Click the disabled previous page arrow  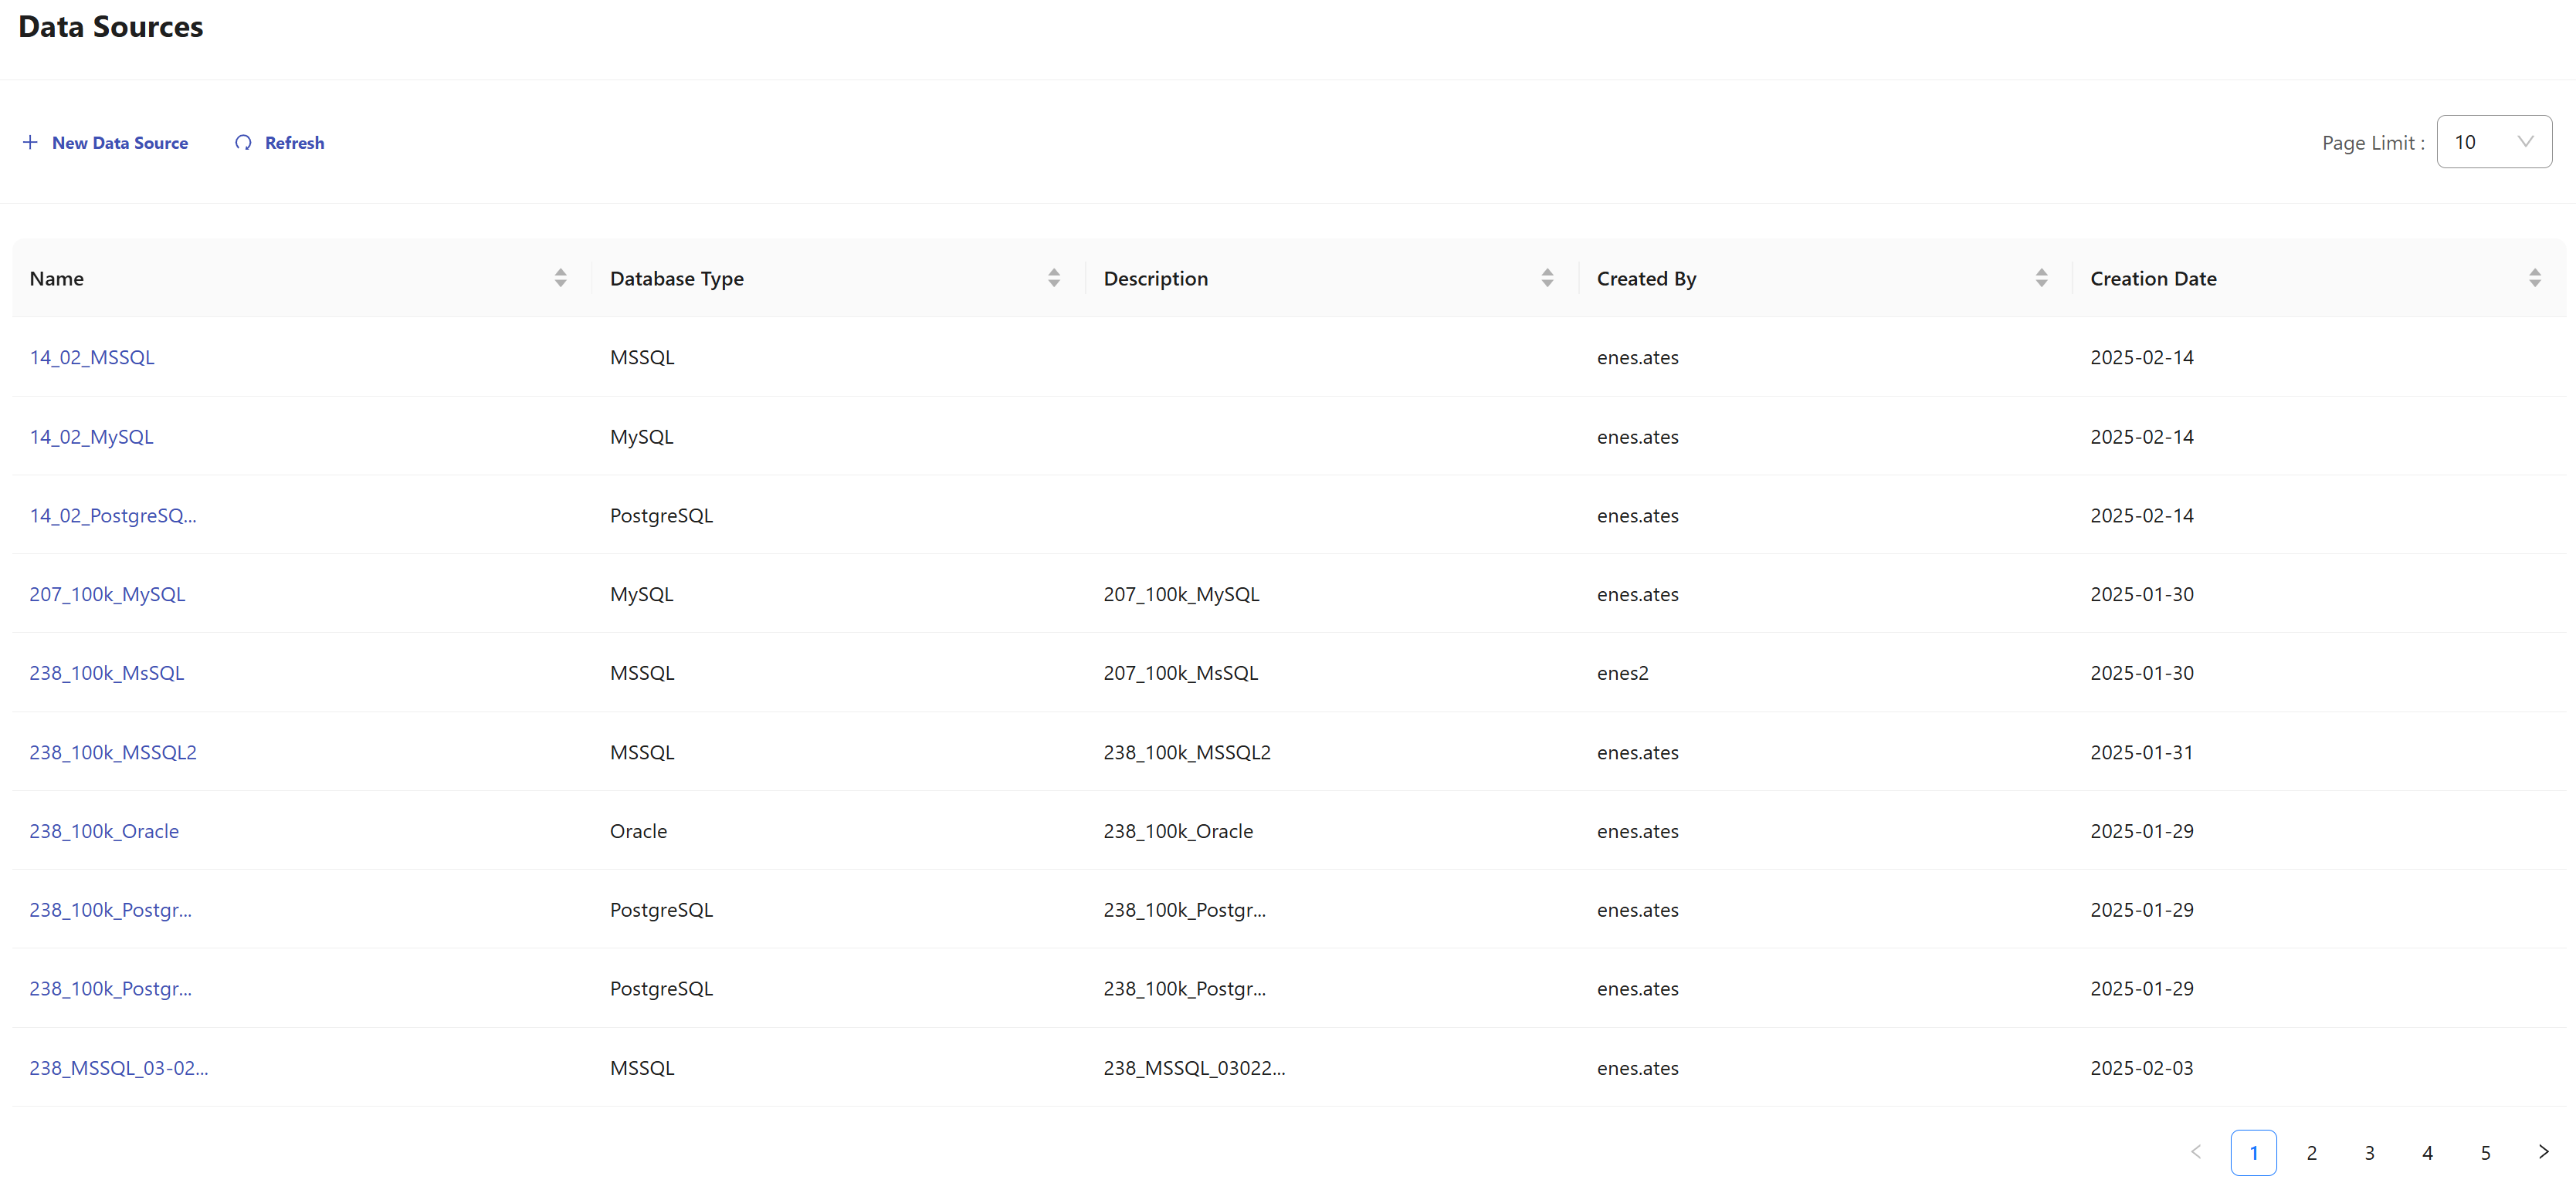tap(2195, 1152)
